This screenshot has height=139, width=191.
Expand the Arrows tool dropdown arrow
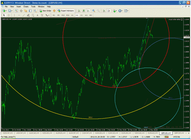(49, 15)
